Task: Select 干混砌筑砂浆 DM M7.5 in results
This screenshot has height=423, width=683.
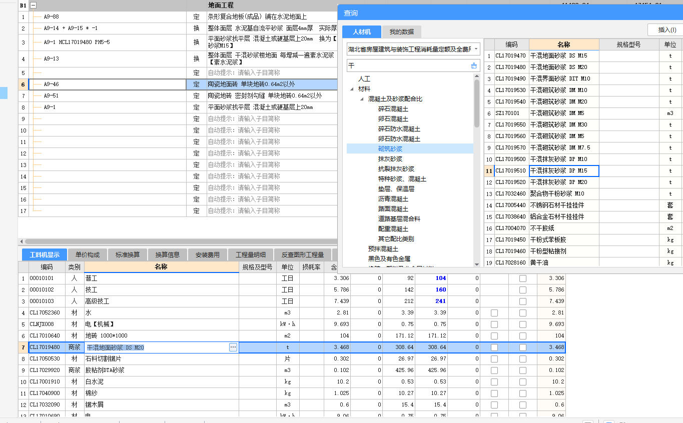Action: point(564,148)
